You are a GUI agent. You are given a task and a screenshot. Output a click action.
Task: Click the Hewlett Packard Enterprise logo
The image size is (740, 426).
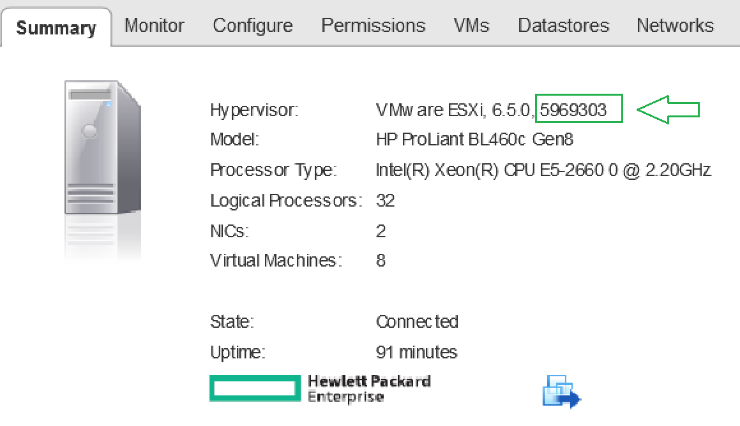click(320, 389)
